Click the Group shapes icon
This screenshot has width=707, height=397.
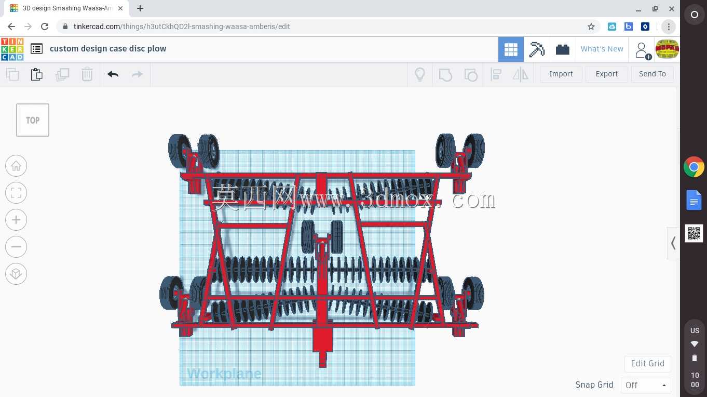pos(445,74)
